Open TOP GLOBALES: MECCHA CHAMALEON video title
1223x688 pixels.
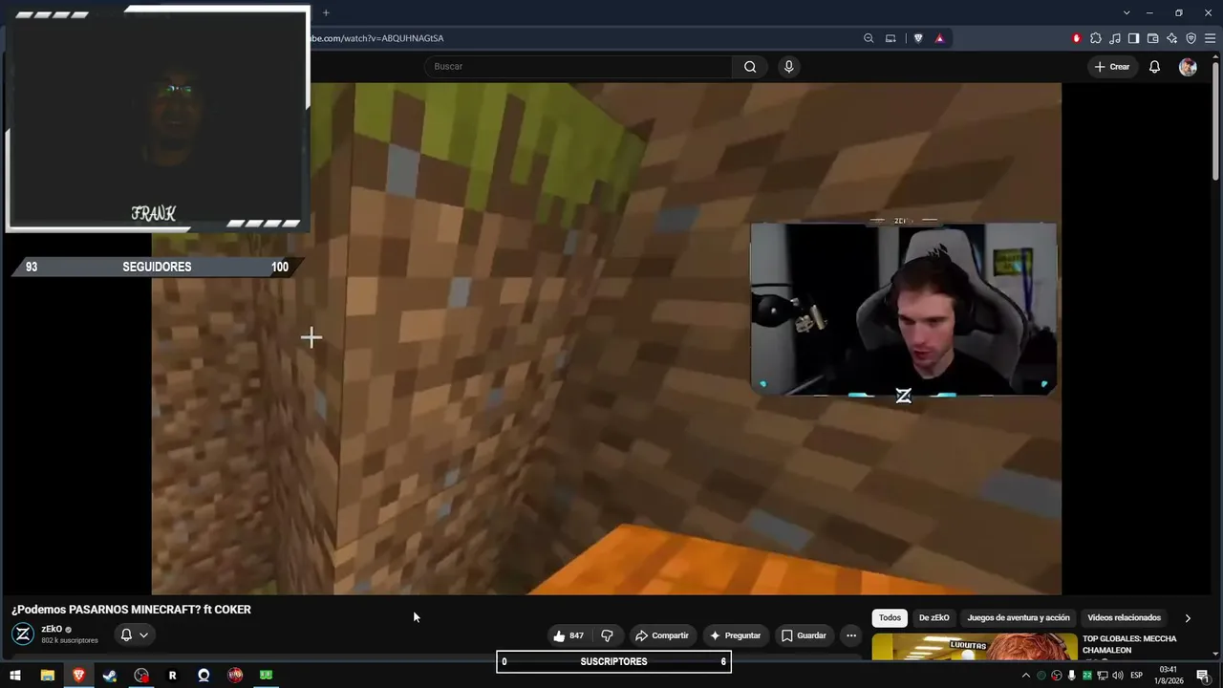pyautogui.click(x=1129, y=644)
